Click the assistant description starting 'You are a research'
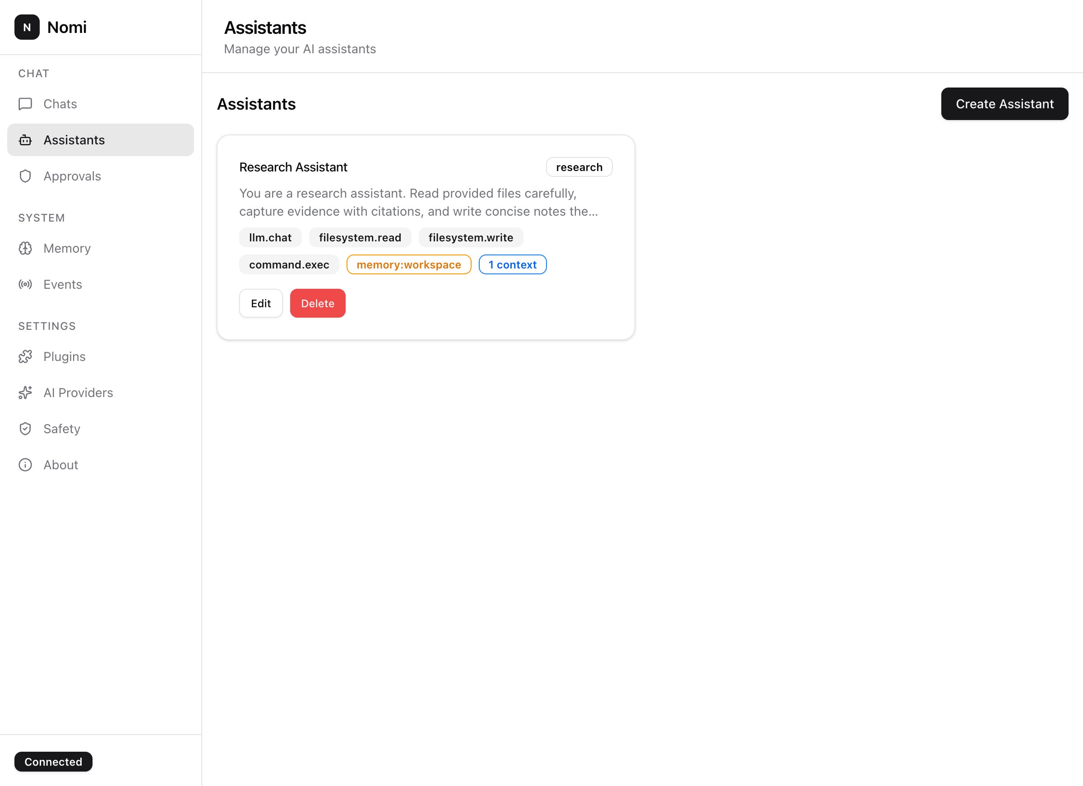Viewport: 1083px width, 786px height. point(419,202)
